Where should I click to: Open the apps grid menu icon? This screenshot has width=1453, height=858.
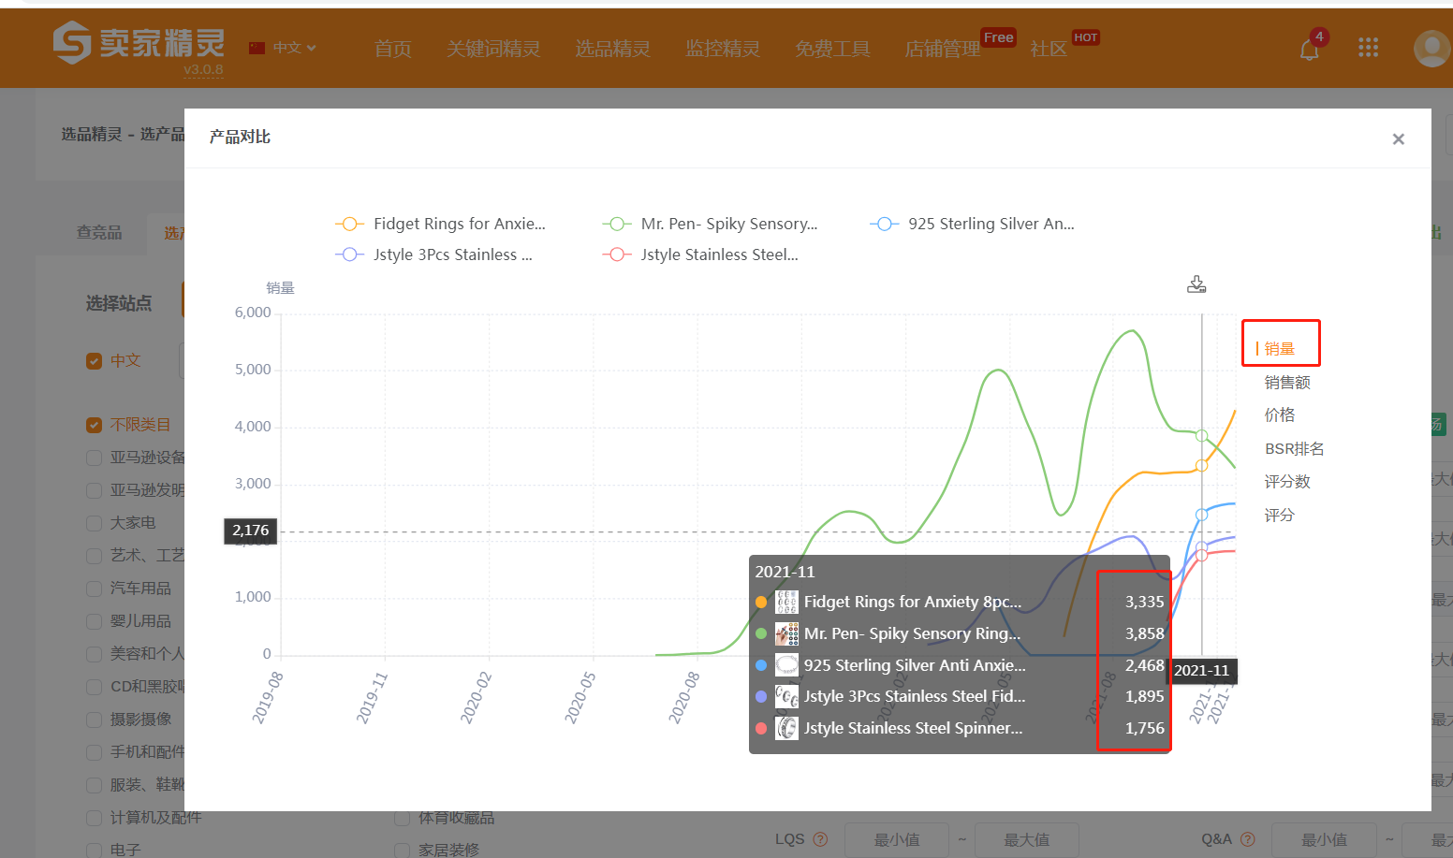[1368, 48]
